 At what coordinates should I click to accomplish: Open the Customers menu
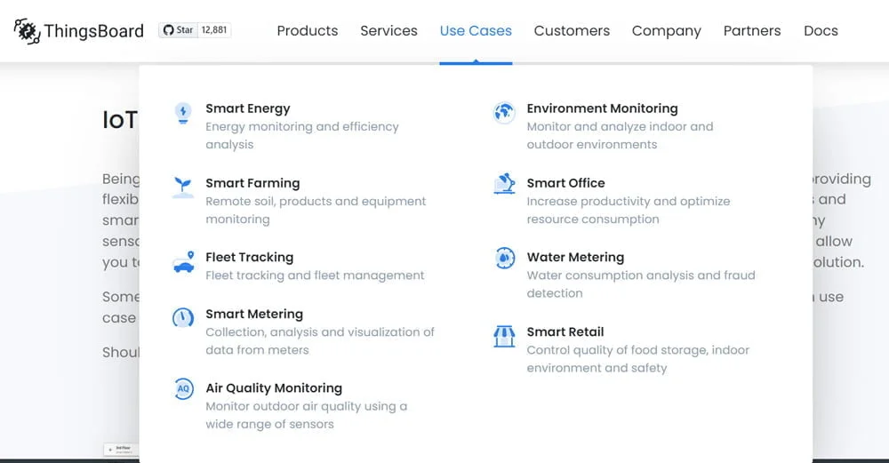pos(572,30)
